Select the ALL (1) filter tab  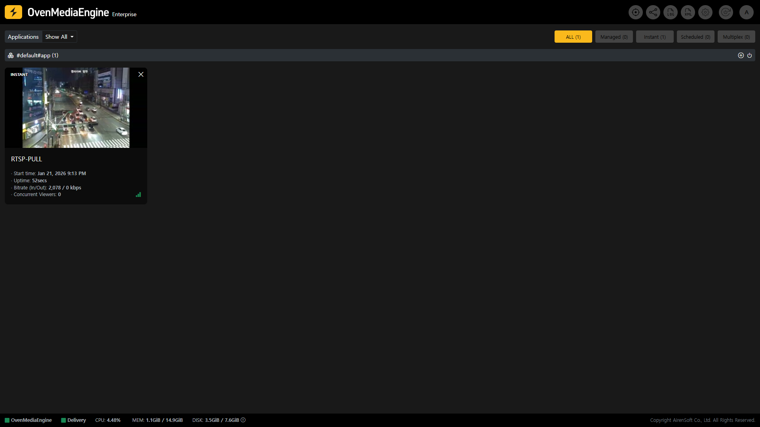573,37
